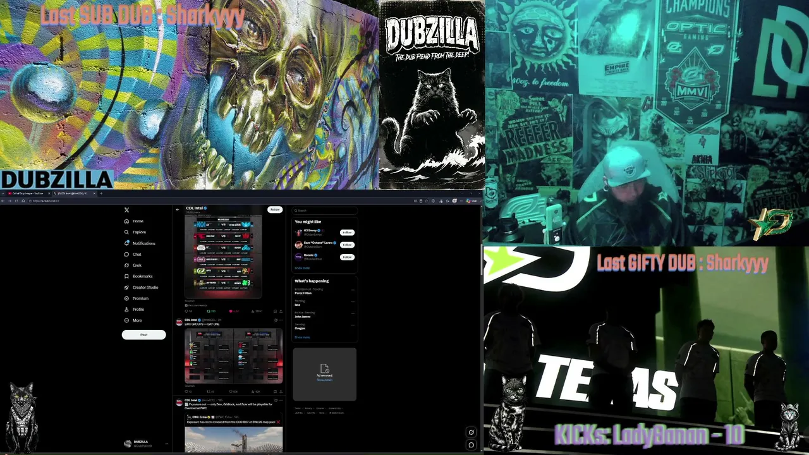The image size is (809, 455).
Task: Ask Grok about the Exposure post
Action: (x=275, y=400)
